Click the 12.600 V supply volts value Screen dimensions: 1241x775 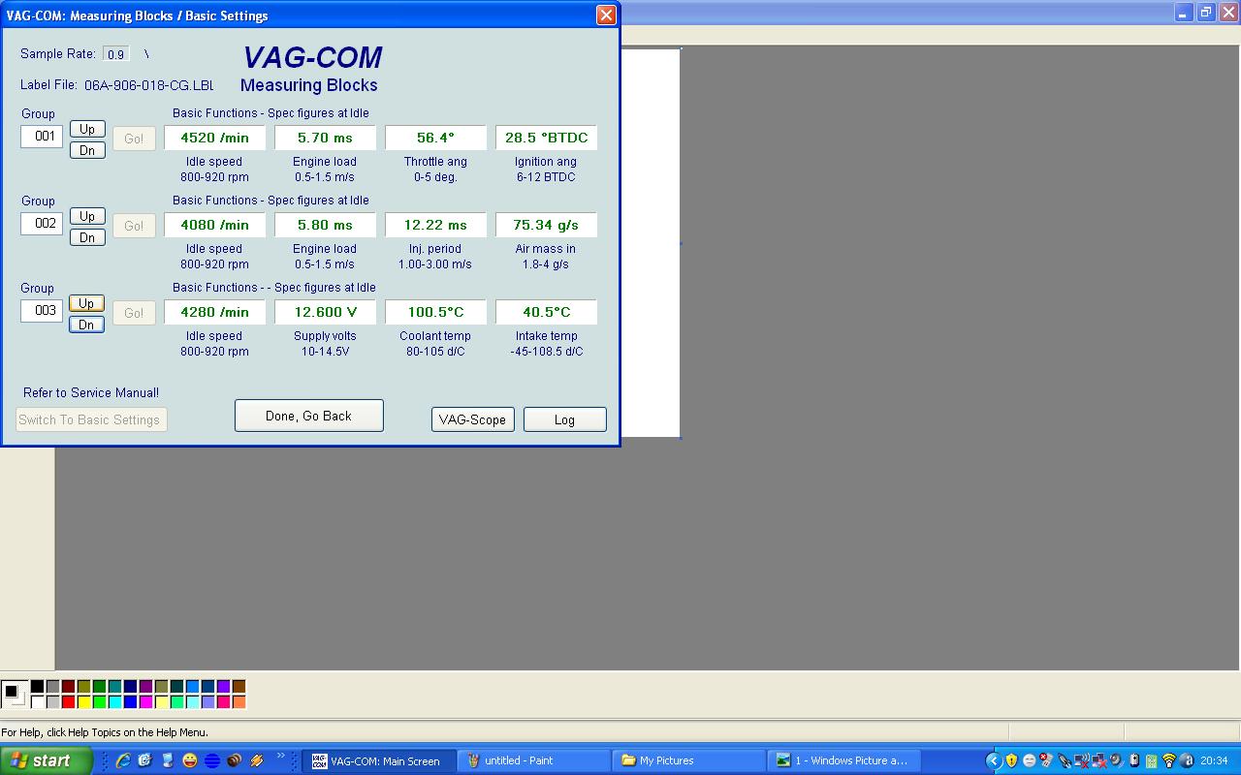(325, 312)
